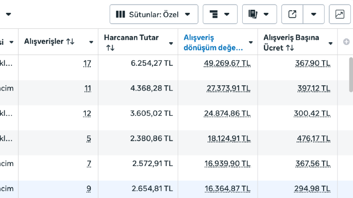Sort by Alışverişler column header

coord(44,42)
